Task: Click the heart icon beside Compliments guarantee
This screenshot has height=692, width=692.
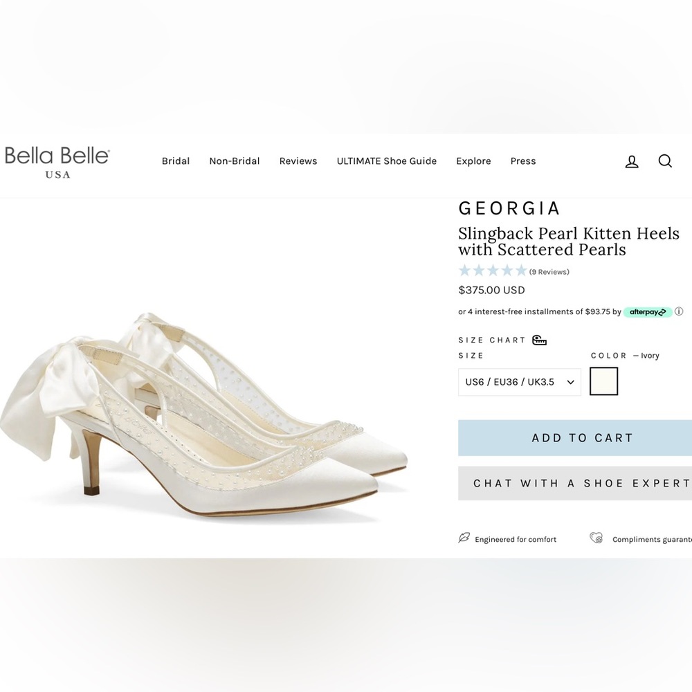Action: click(597, 538)
